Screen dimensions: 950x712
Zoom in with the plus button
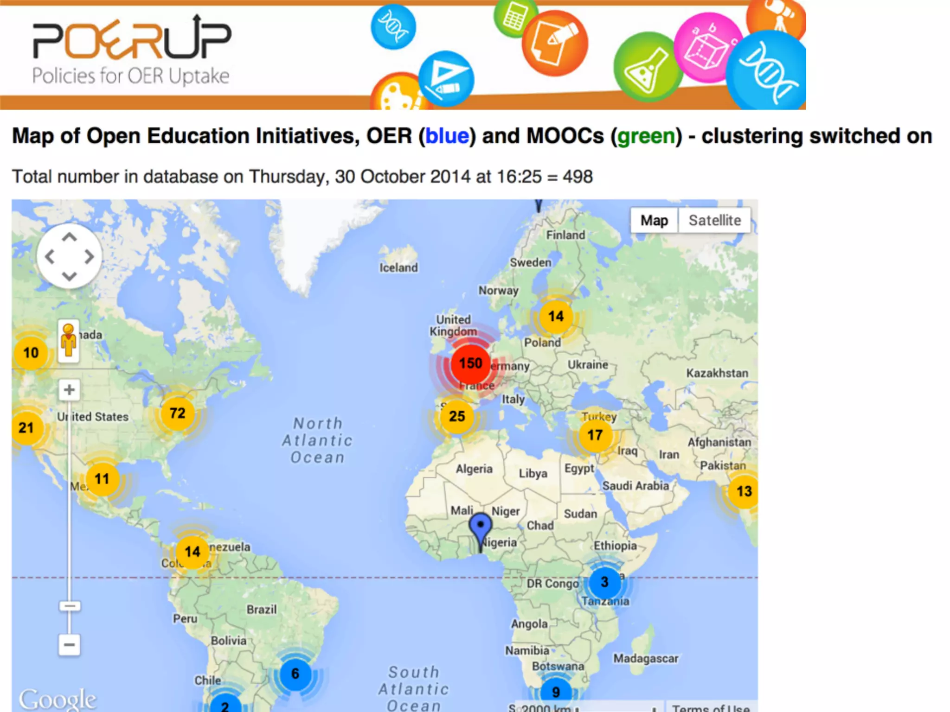point(69,390)
